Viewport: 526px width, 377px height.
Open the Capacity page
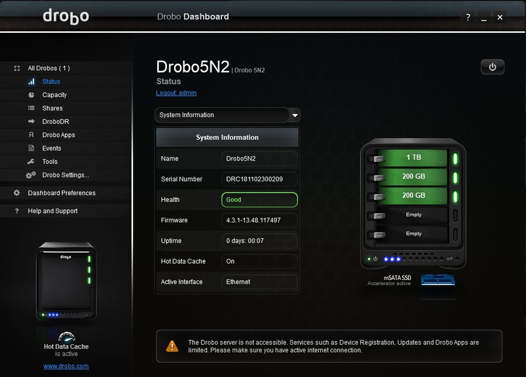54,95
